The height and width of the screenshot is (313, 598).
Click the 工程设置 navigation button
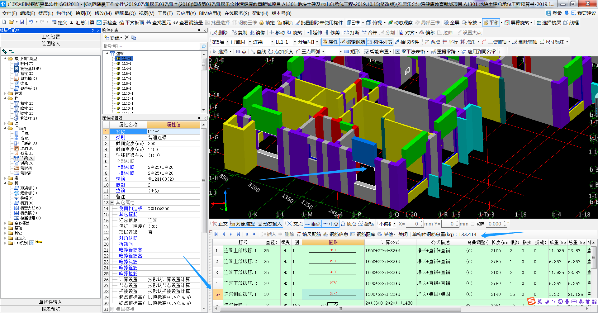[51, 37]
